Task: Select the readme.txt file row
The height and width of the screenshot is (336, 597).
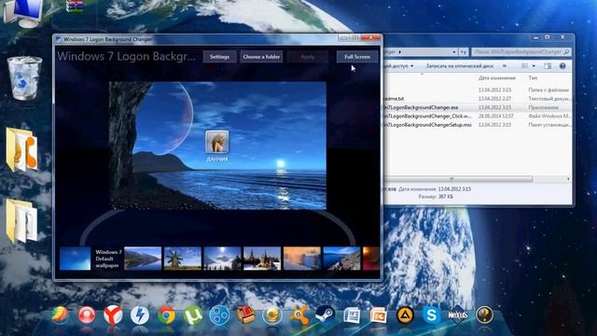Action: click(478, 99)
